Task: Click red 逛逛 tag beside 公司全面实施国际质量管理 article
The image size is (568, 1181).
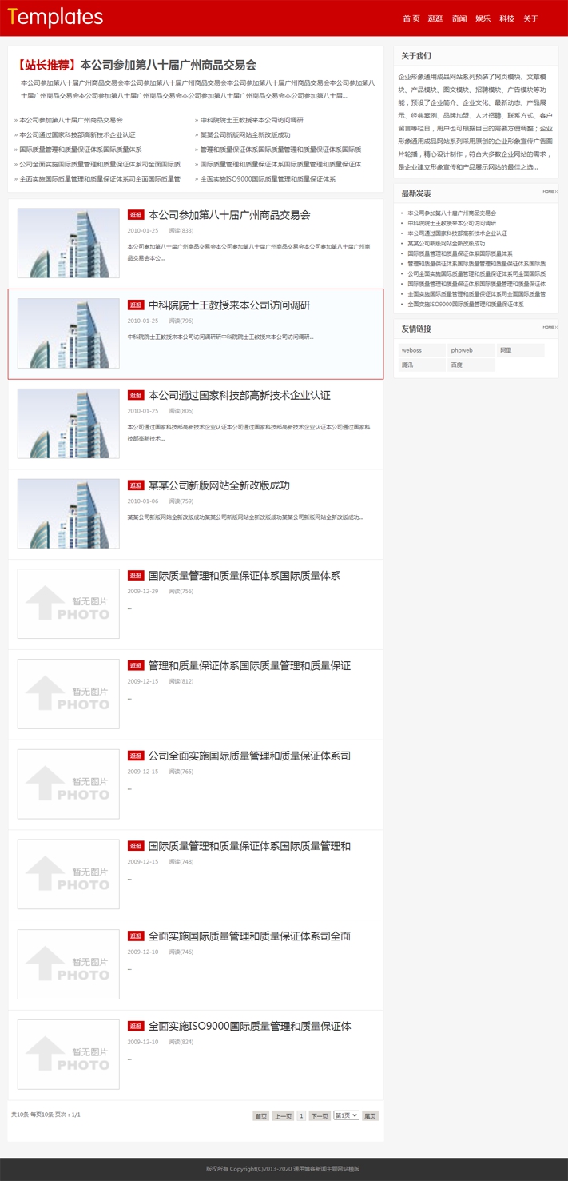Action: [x=136, y=756]
